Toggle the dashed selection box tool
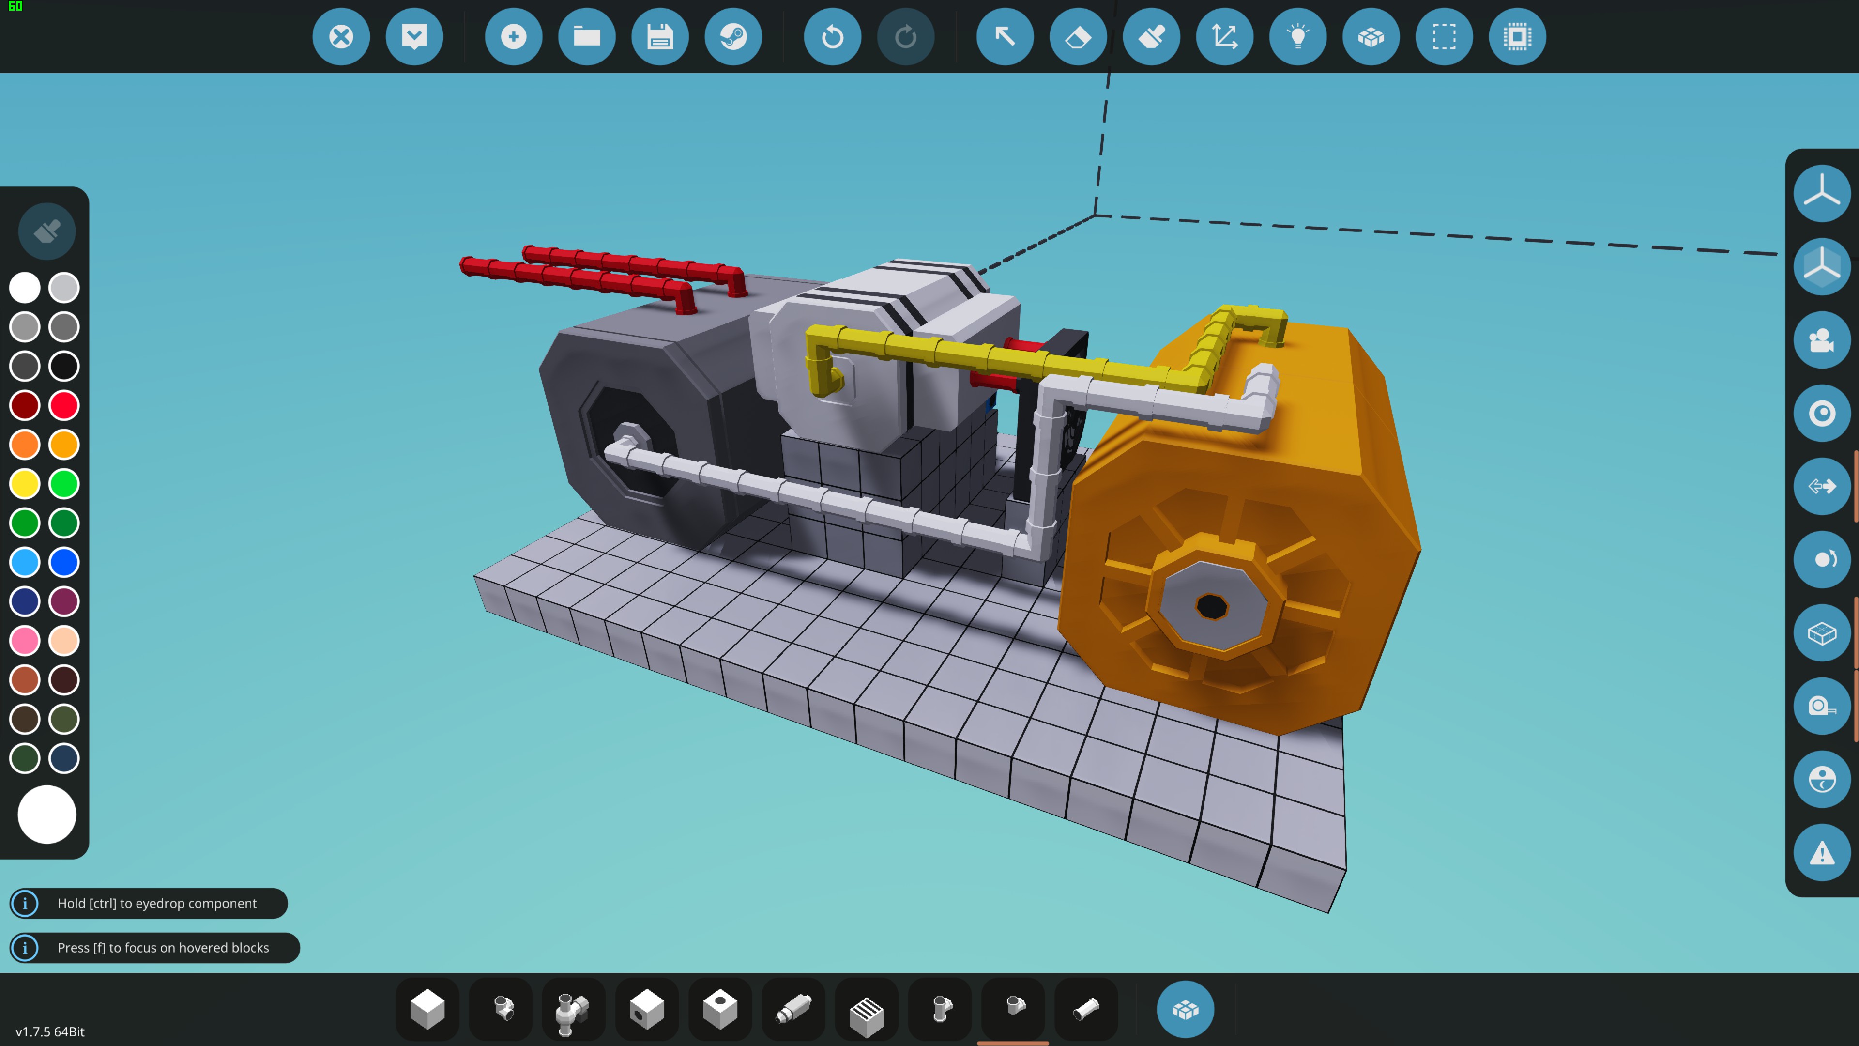This screenshot has height=1046, width=1859. pos(1443,36)
